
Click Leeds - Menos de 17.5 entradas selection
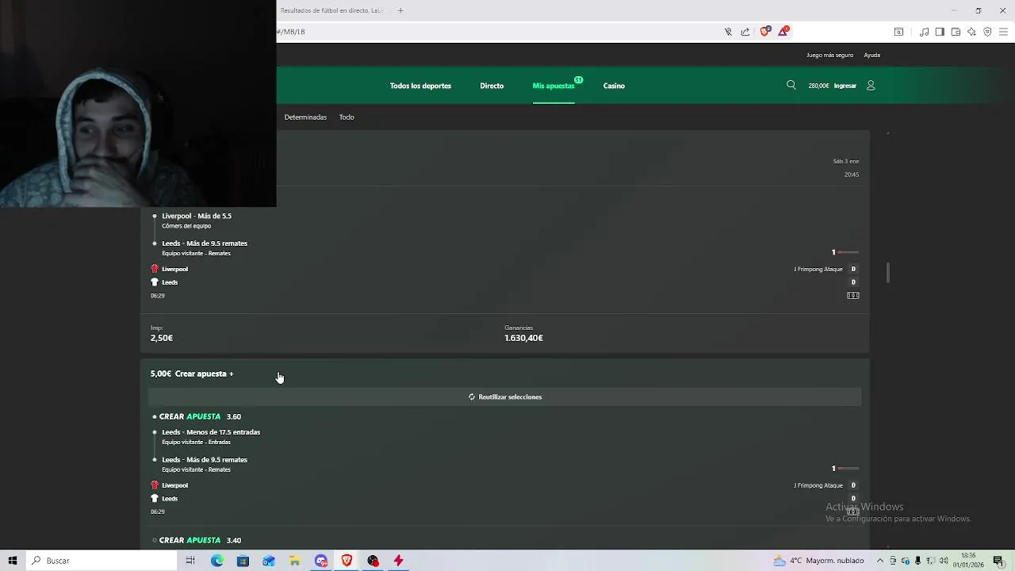[211, 432]
